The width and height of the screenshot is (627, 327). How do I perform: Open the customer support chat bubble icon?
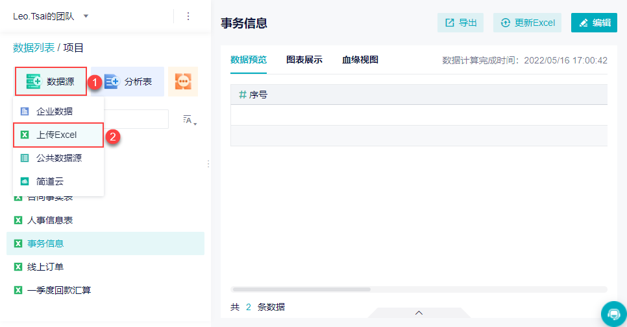click(x=614, y=314)
